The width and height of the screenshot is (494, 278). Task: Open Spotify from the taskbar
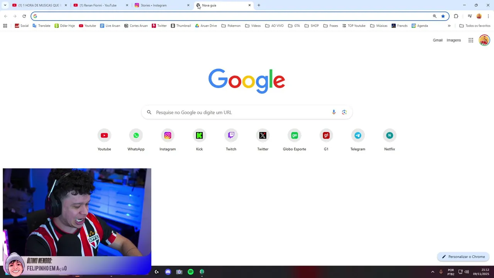[191, 272]
